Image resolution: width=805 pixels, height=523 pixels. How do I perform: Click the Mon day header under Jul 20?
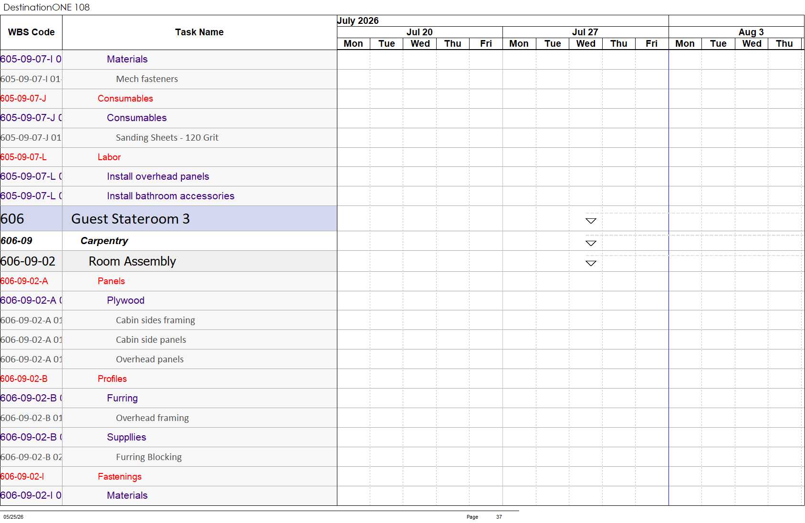(x=353, y=43)
